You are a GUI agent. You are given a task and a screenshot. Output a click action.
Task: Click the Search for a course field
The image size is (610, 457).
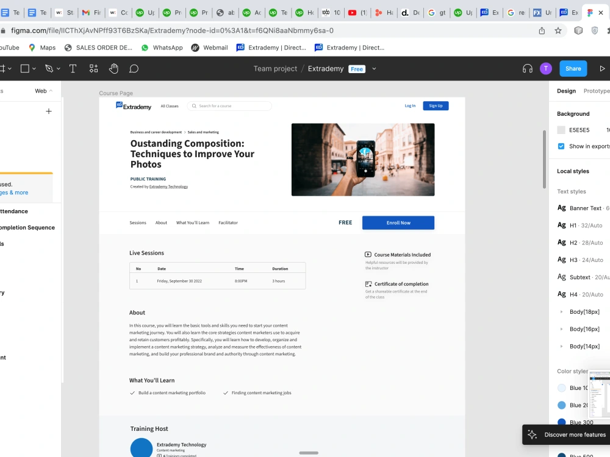click(x=229, y=105)
